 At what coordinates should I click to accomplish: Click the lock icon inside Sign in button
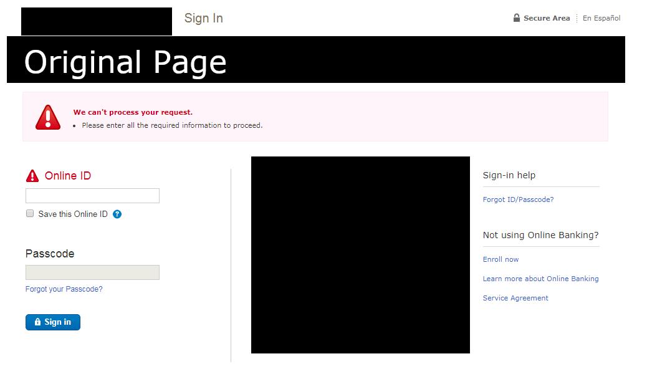pos(37,322)
